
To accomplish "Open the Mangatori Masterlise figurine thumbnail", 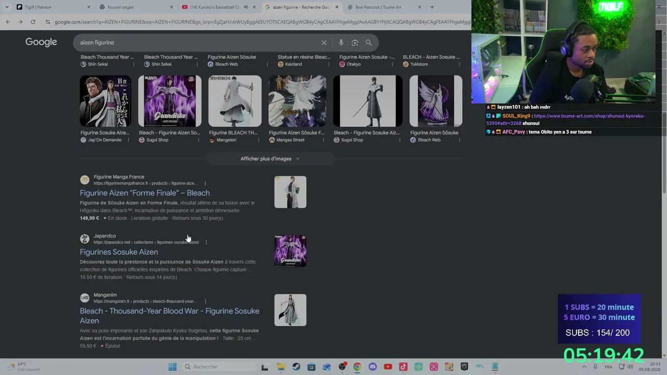I will (x=235, y=101).
